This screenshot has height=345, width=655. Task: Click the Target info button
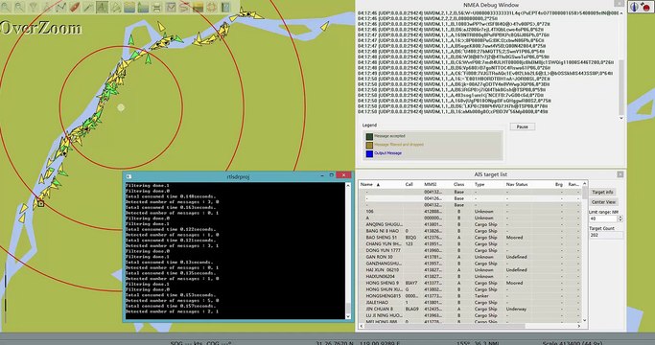(x=603, y=192)
